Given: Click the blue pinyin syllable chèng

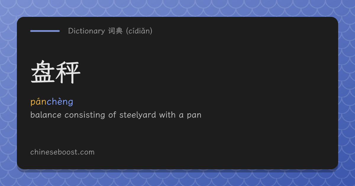Looking at the screenshot, I should coord(60,102).
